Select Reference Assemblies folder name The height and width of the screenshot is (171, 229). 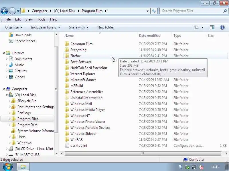pos(87,91)
